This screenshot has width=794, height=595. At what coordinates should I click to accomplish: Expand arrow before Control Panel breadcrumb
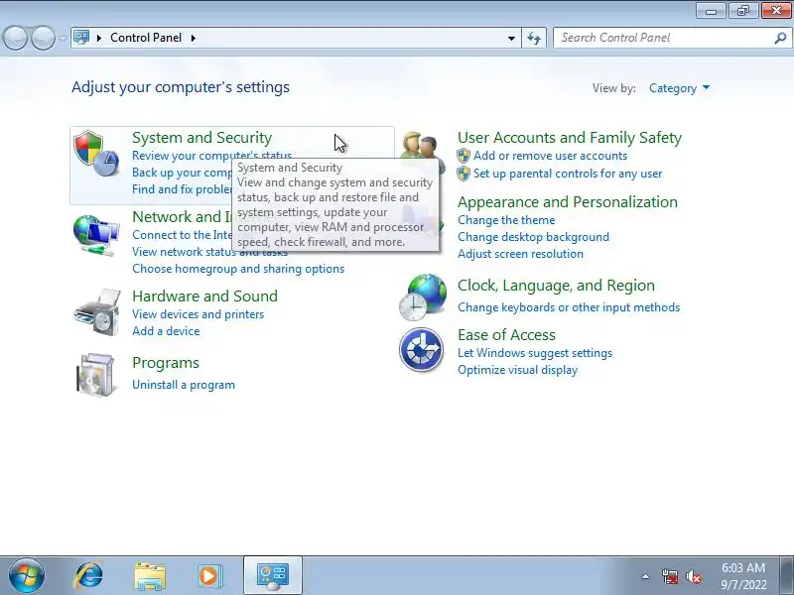pos(99,38)
